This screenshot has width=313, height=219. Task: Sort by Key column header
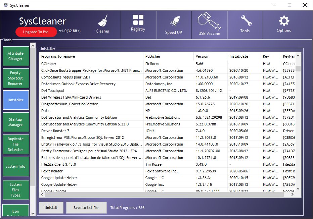coord(271,56)
